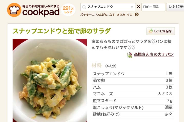Open the salad recipe photo
The image size is (184, 122).
tap(50, 80)
